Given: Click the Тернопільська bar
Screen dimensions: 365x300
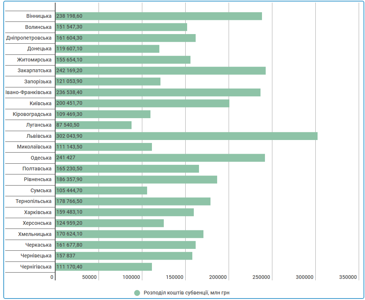Looking at the screenshot, I should [133, 201].
